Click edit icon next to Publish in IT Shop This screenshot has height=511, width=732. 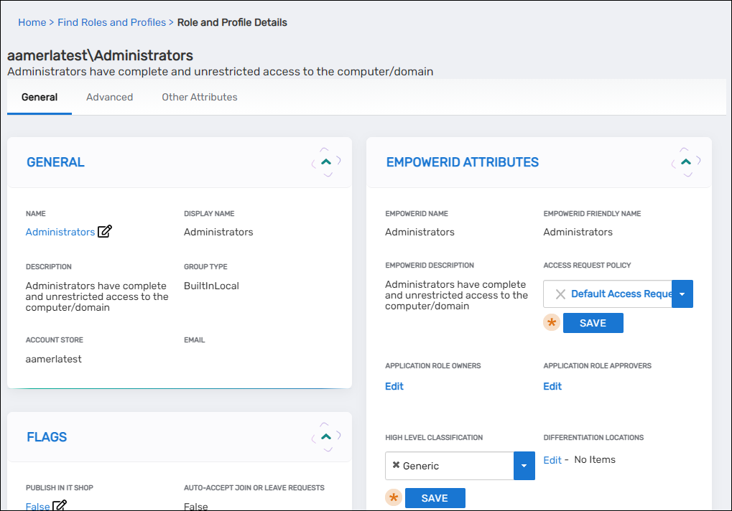60,506
